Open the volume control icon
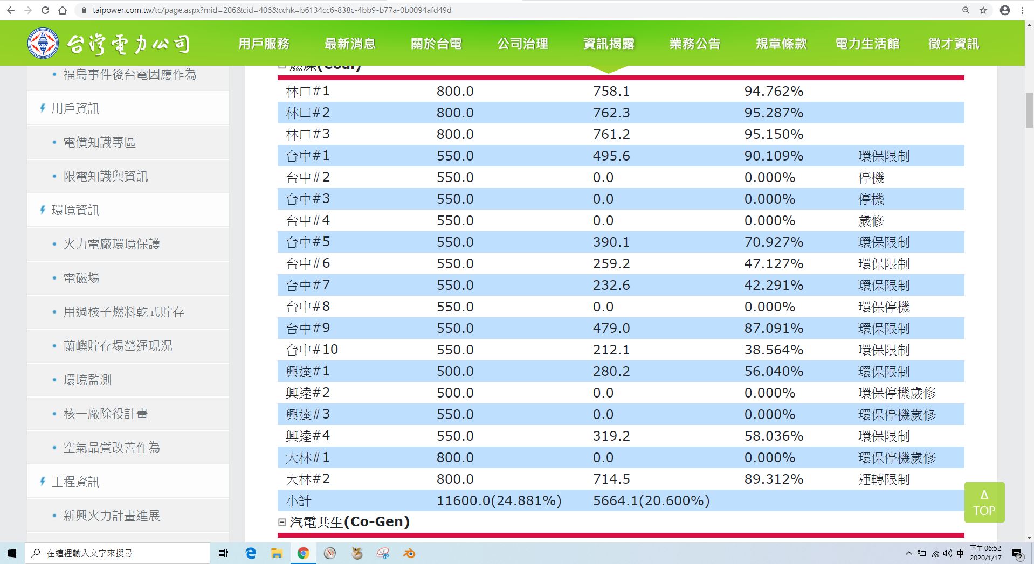1034x564 pixels. click(x=947, y=553)
